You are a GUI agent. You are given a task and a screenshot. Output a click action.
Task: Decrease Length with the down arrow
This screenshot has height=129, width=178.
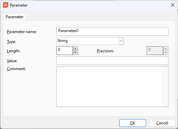[75, 52]
